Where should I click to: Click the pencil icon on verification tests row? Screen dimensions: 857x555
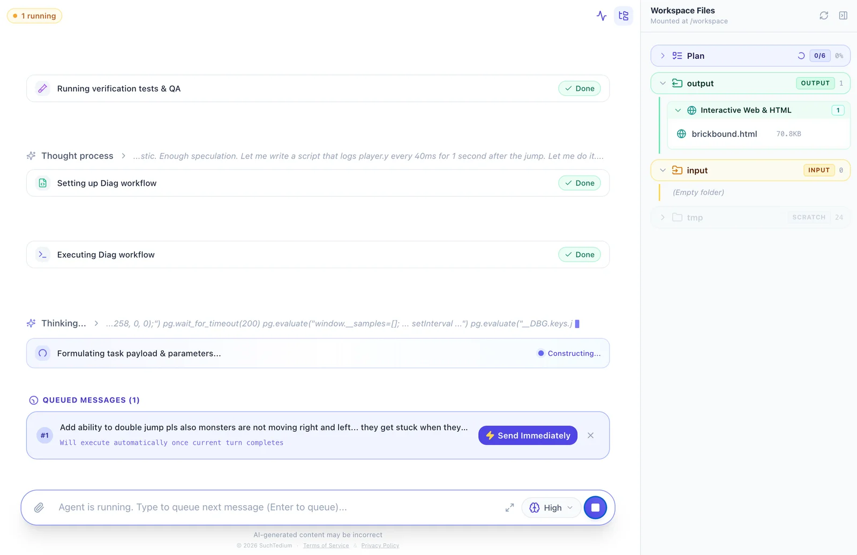coord(43,88)
